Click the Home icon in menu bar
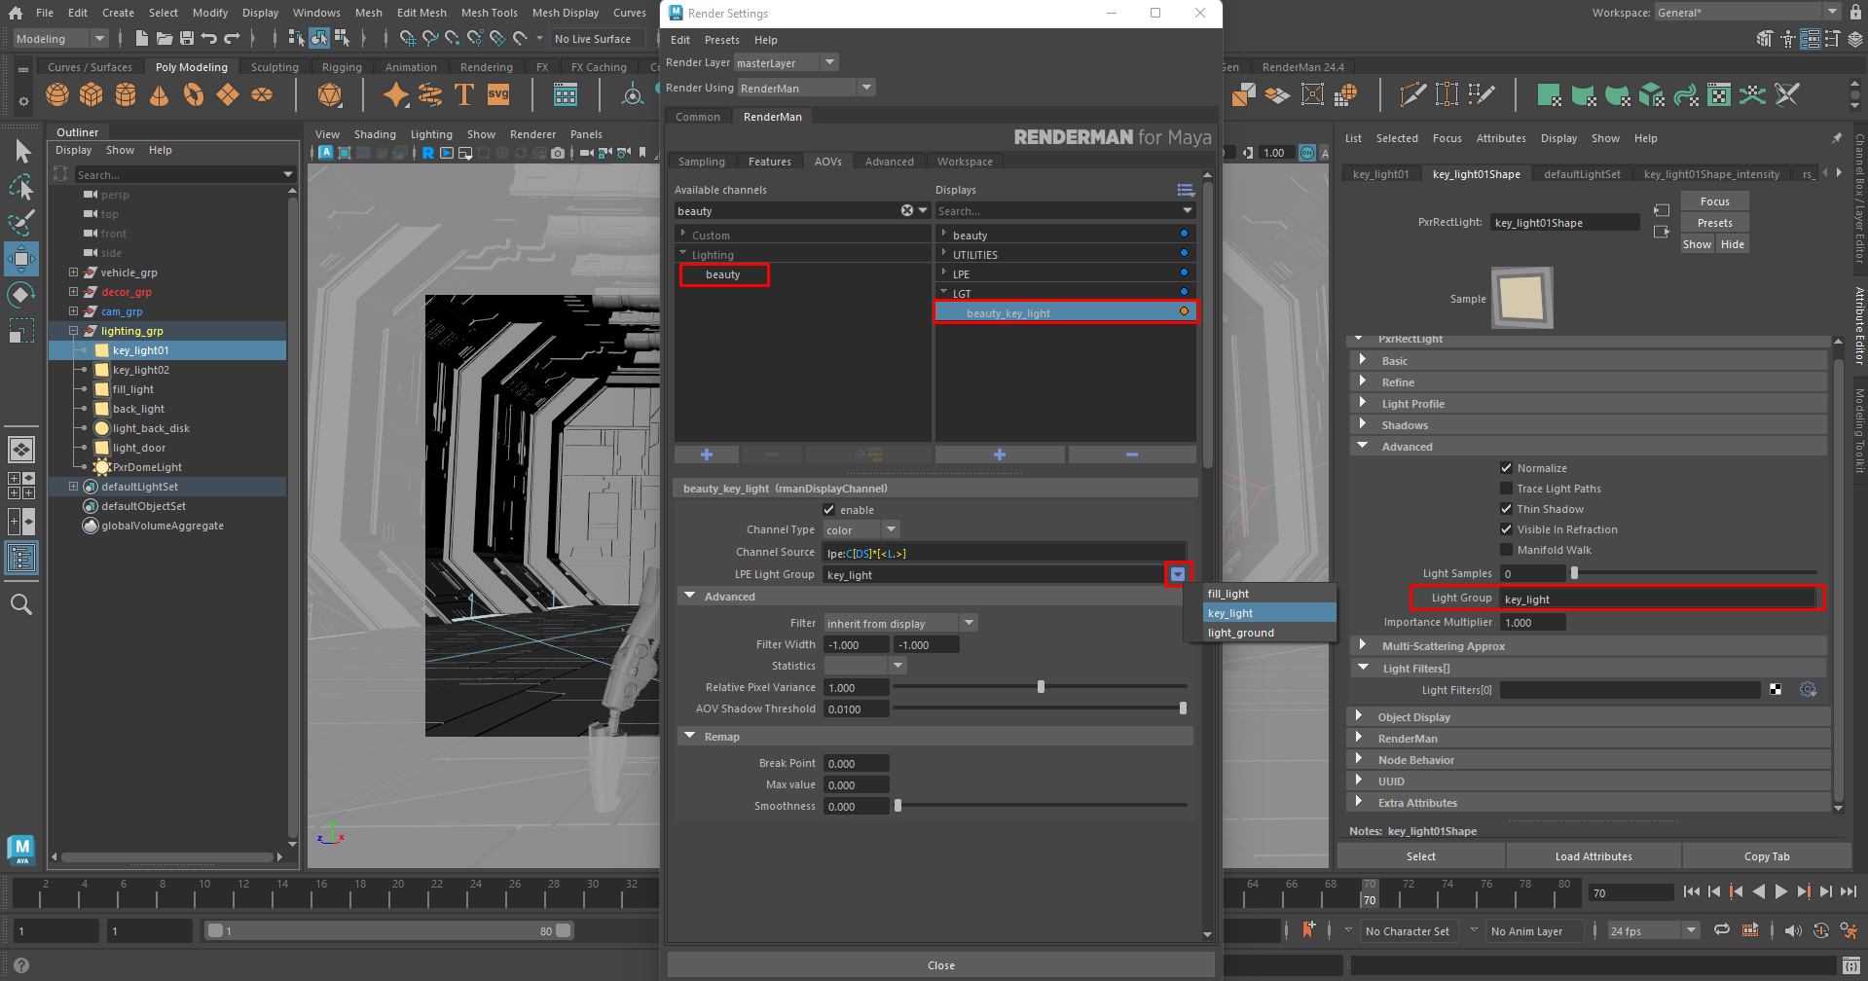 pyautogui.click(x=16, y=13)
